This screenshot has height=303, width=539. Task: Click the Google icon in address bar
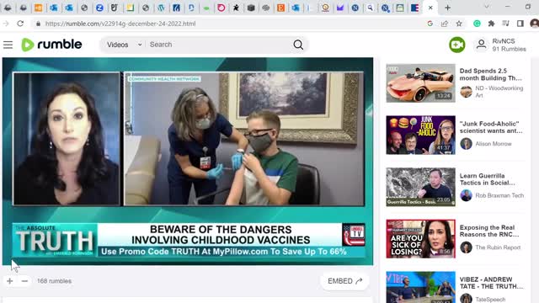430,24
